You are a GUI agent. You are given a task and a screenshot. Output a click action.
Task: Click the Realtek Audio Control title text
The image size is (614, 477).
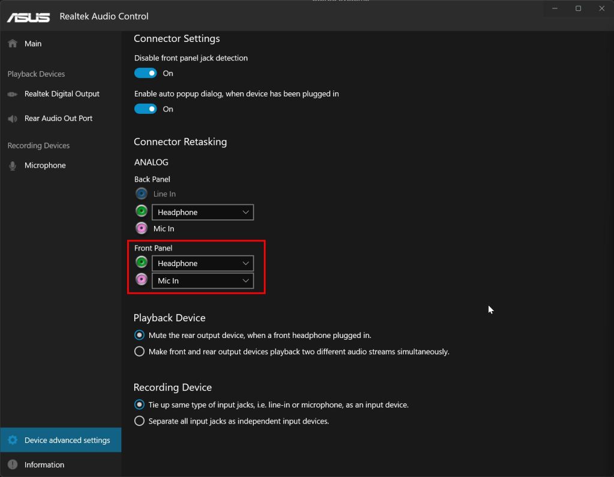coord(104,16)
